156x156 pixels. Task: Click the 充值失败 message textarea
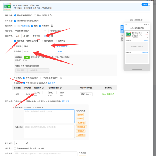[x=49, y=132]
